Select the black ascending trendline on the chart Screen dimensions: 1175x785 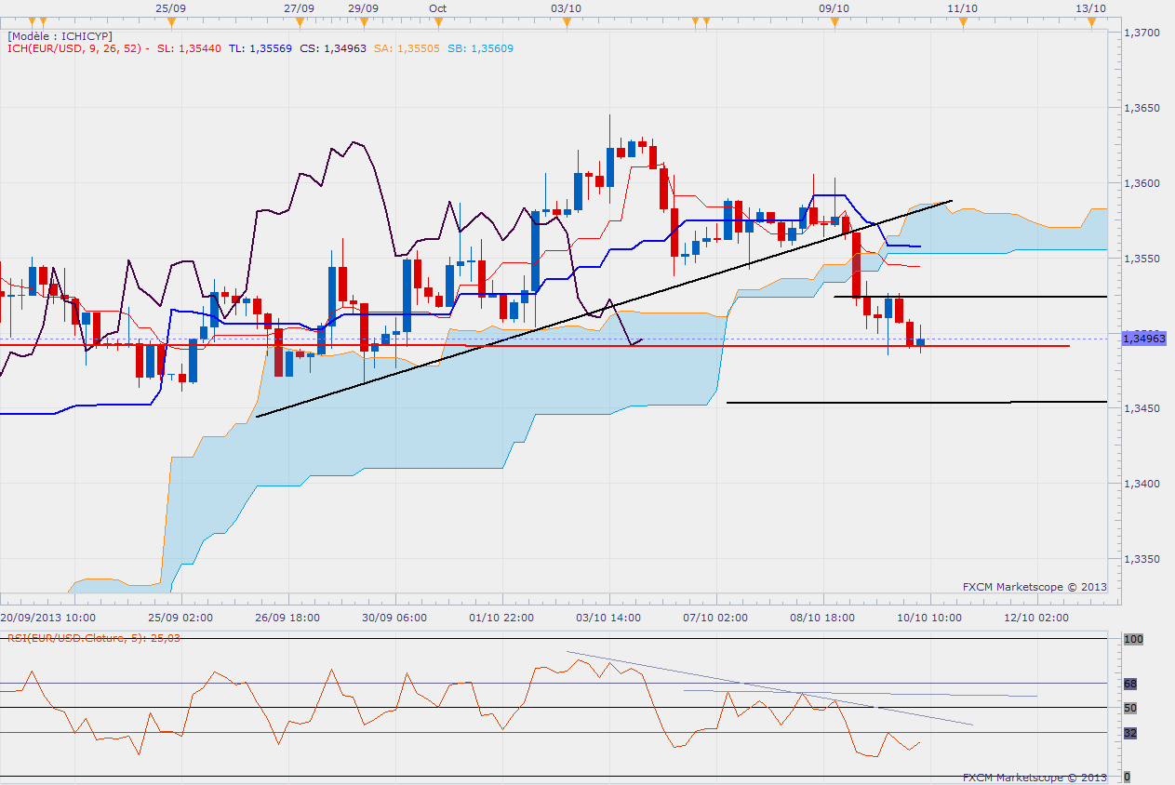coord(604,308)
